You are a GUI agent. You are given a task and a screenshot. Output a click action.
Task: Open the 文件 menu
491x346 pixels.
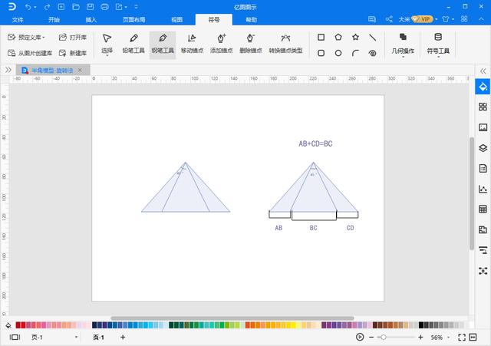(18, 20)
